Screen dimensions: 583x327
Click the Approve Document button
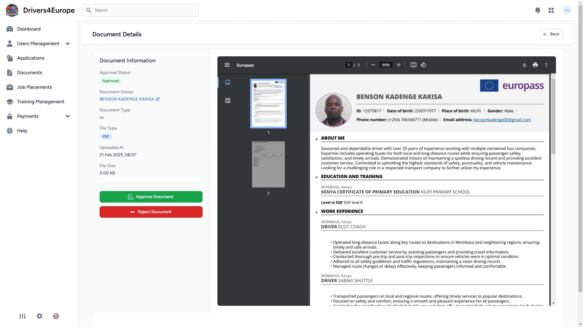click(151, 197)
